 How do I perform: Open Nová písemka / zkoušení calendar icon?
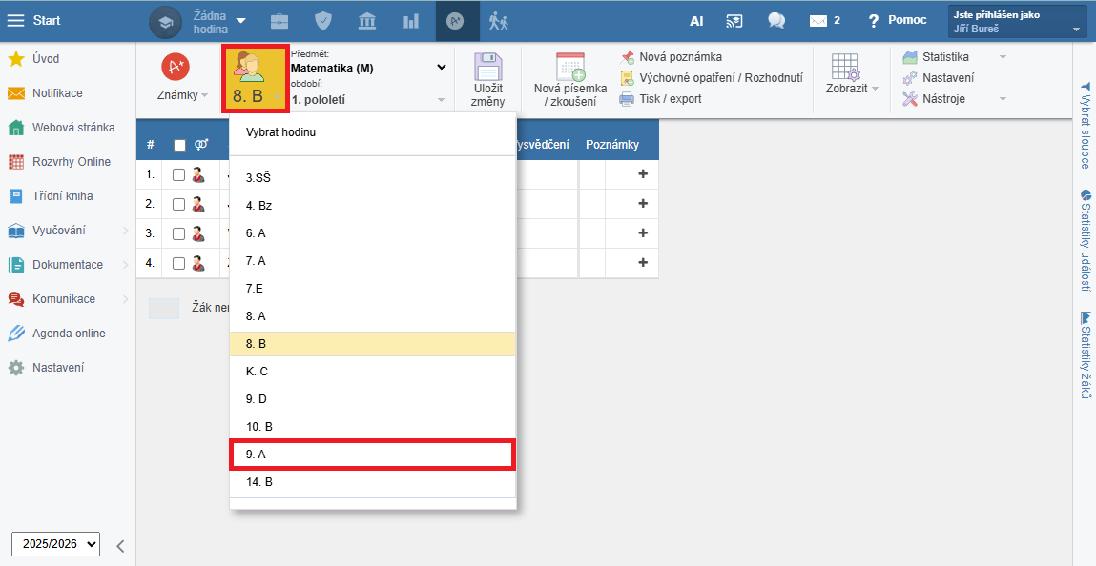click(569, 68)
